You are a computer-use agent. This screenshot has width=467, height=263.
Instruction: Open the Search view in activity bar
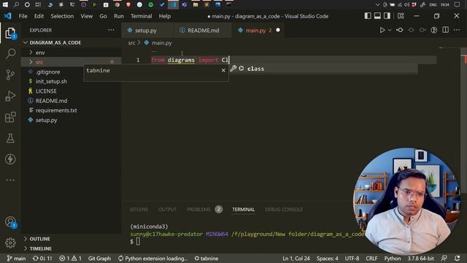tap(10, 53)
